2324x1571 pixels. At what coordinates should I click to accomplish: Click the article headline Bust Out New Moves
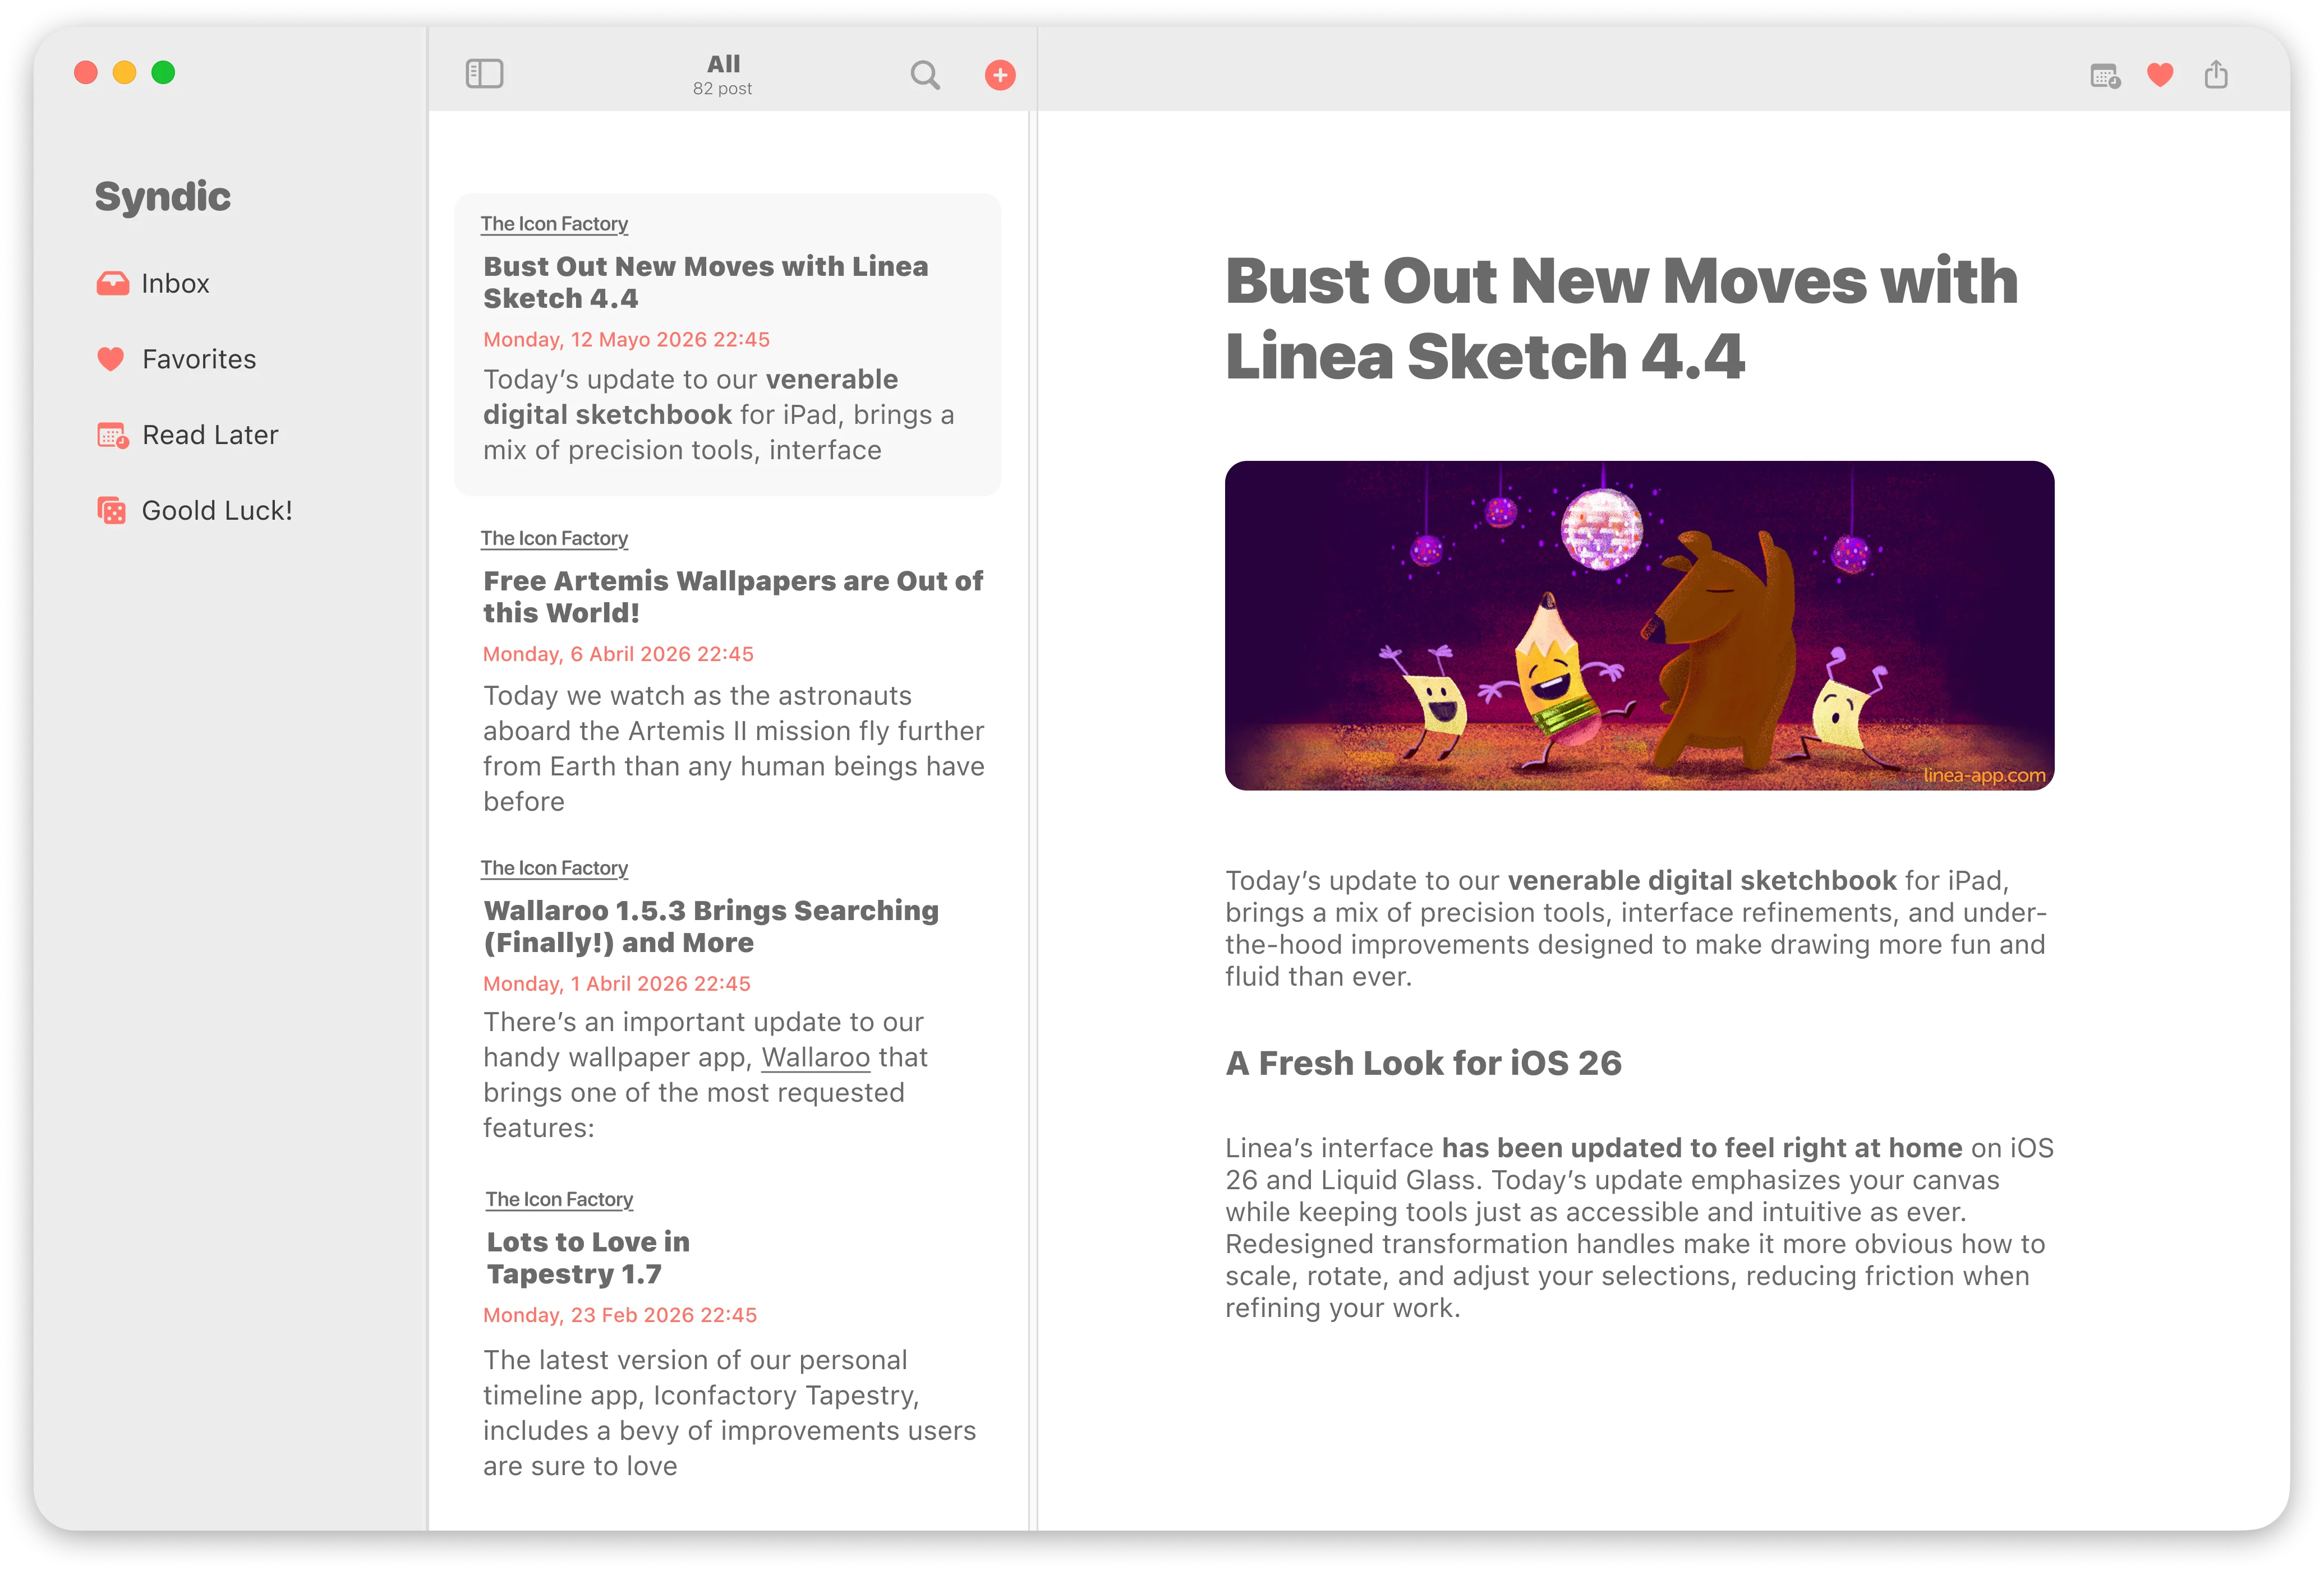coord(1621,318)
